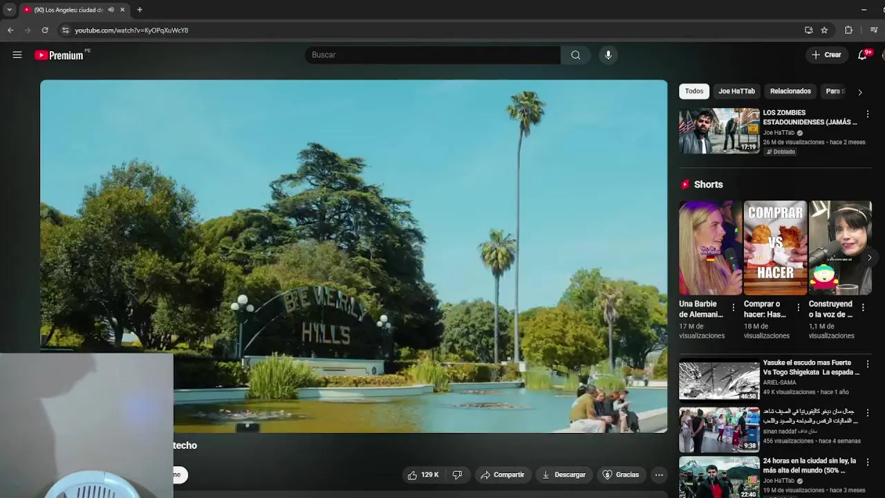Open options for Yasuke el escudo video
885x498 pixels.
868,365
